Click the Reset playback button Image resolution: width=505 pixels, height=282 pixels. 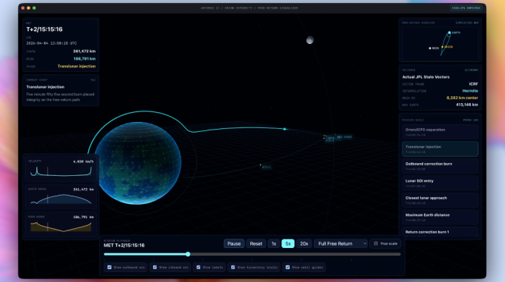(256, 243)
